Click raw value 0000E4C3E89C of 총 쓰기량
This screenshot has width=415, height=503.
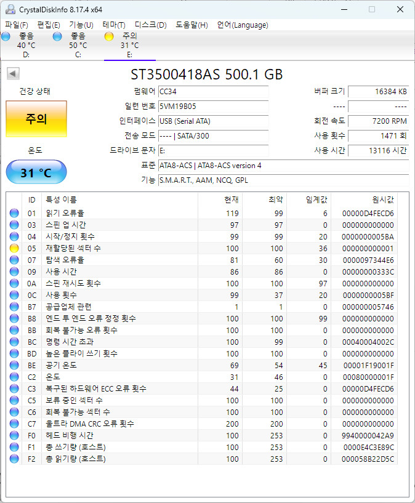368,447
